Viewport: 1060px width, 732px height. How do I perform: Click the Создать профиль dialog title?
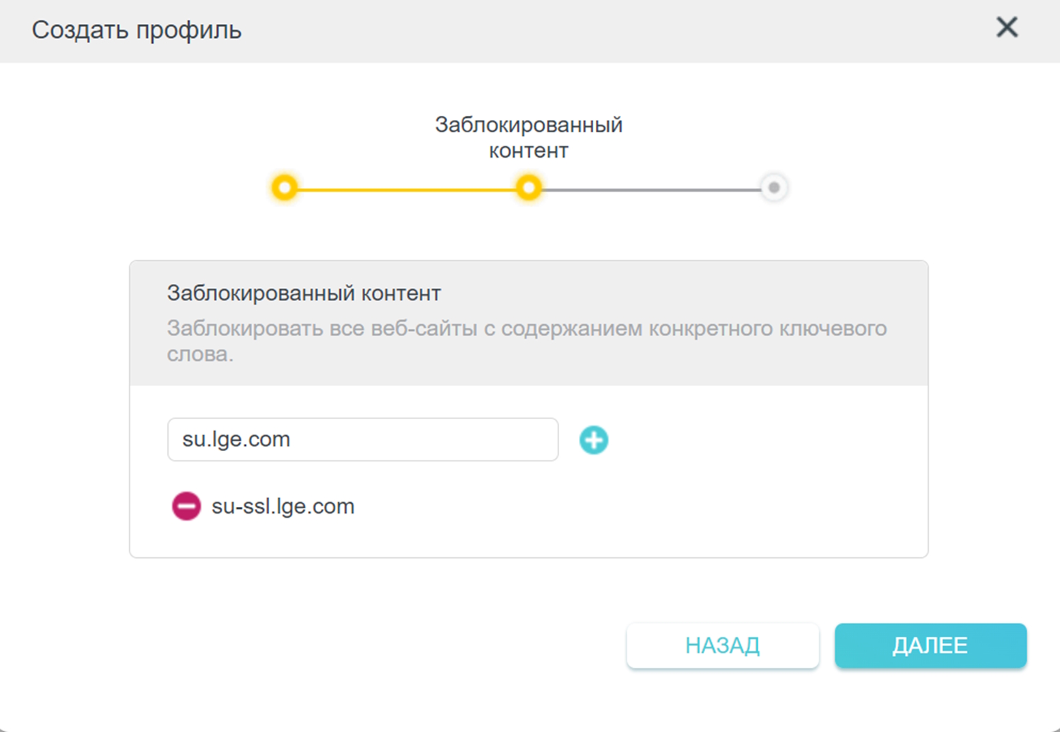coord(137,30)
